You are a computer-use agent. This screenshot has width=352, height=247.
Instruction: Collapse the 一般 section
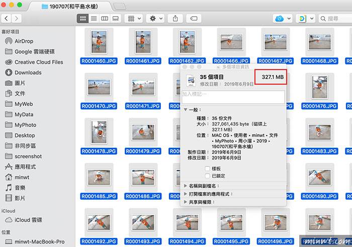[185, 109]
